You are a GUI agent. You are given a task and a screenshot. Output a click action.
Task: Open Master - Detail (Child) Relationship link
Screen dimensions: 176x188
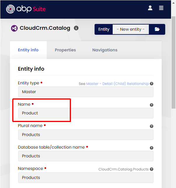click(x=117, y=84)
